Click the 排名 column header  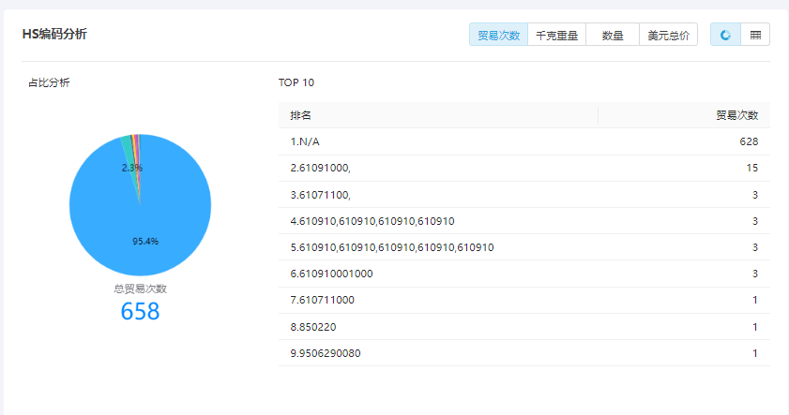301,115
